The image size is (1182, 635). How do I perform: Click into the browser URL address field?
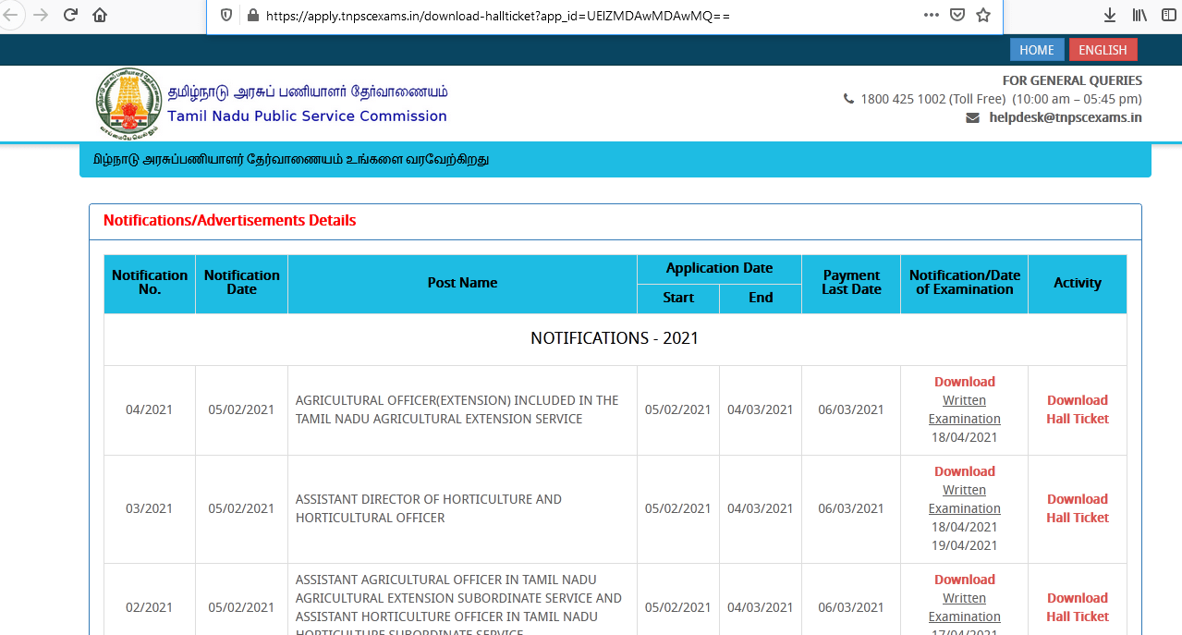pos(554,16)
